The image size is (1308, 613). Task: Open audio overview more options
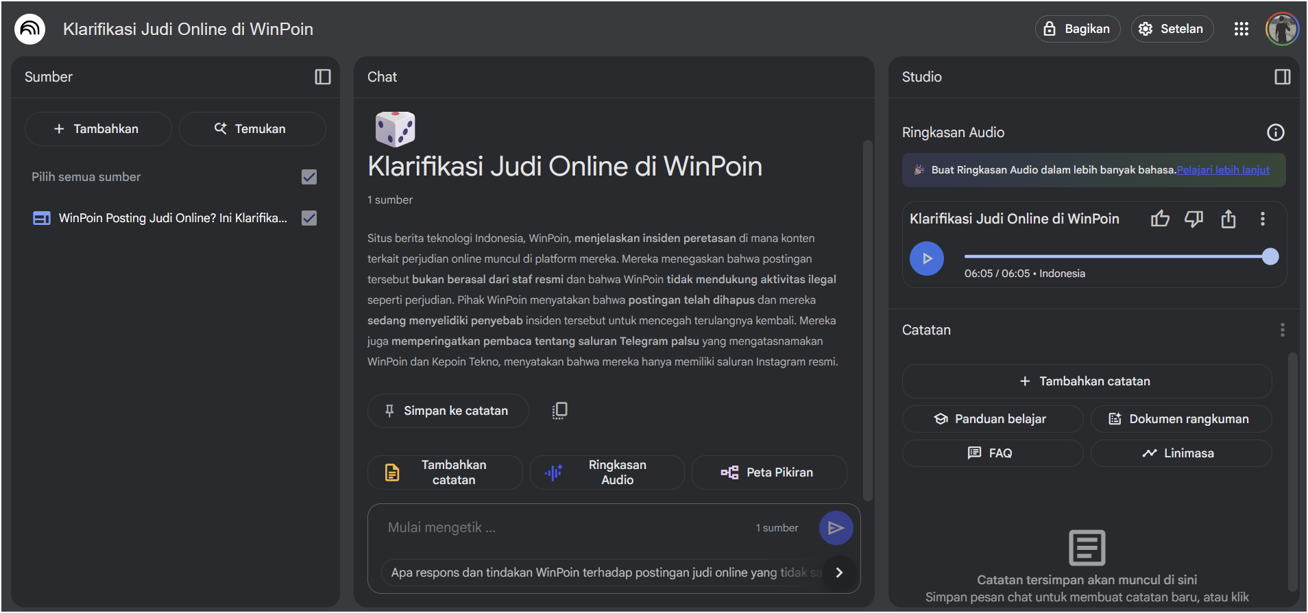point(1262,219)
